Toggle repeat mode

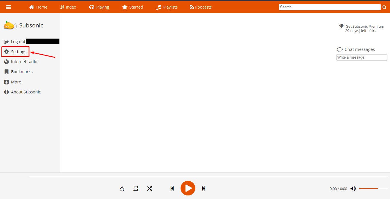[136, 189]
